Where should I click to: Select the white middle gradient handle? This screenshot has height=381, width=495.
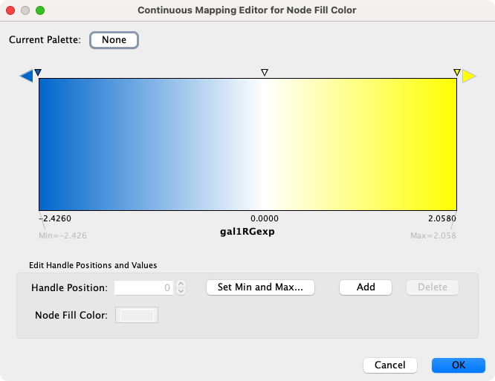[265, 73]
